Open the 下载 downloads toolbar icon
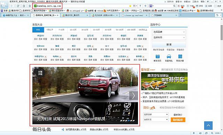Screen dimensions: 223x135 [190, 6]
